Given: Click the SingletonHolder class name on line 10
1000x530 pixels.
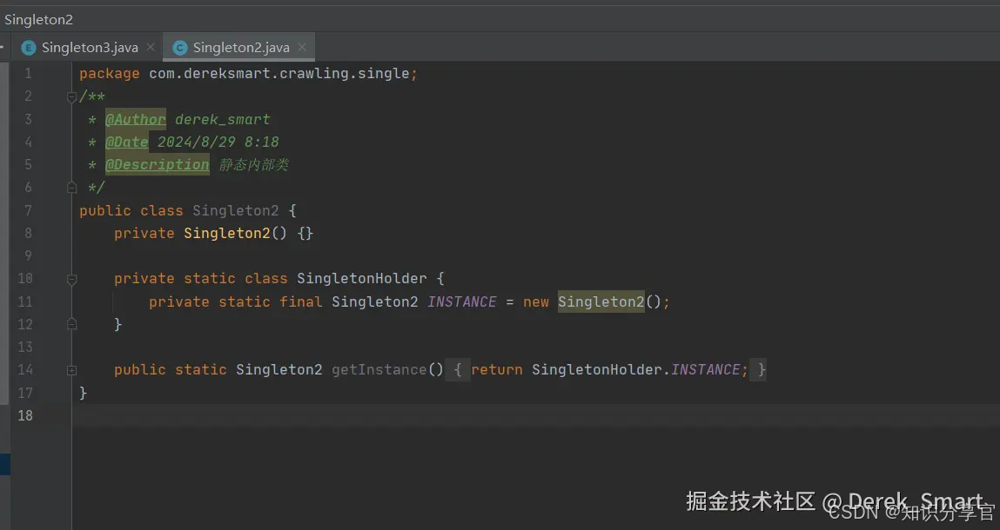Looking at the screenshot, I should pyautogui.click(x=361, y=278).
